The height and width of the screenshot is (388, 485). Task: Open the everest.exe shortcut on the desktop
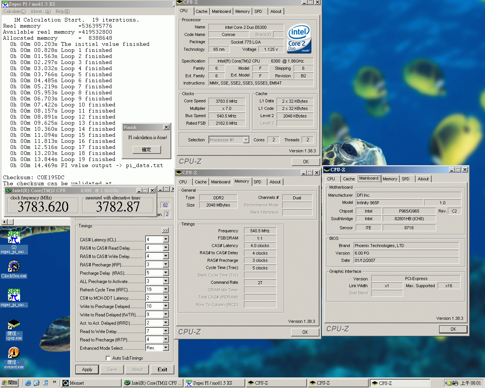tap(14, 358)
